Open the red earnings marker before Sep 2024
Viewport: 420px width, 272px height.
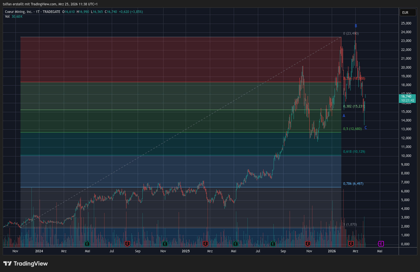127,244
